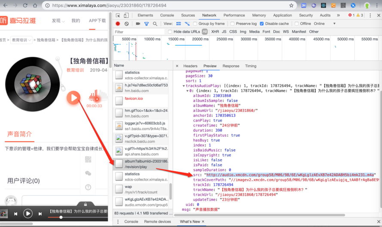Click the inspect element selector icon
This screenshot has height=227, width=382.
(x=118, y=15)
